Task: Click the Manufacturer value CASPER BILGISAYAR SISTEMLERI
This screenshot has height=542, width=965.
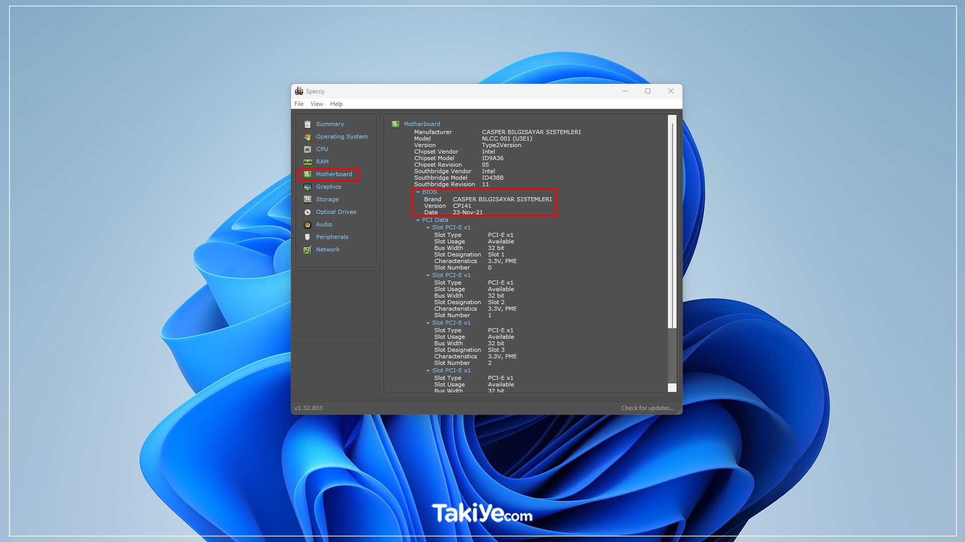Action: (531, 132)
